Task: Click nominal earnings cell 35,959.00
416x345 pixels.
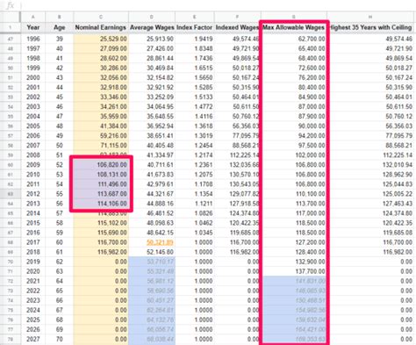Action: pos(101,116)
